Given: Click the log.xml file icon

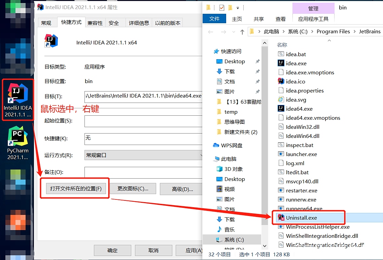Looking at the screenshot, I should [x=281, y=163].
